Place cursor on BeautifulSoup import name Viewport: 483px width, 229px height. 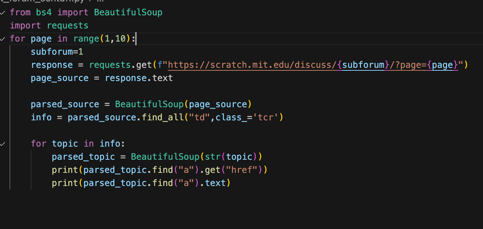click(x=128, y=12)
